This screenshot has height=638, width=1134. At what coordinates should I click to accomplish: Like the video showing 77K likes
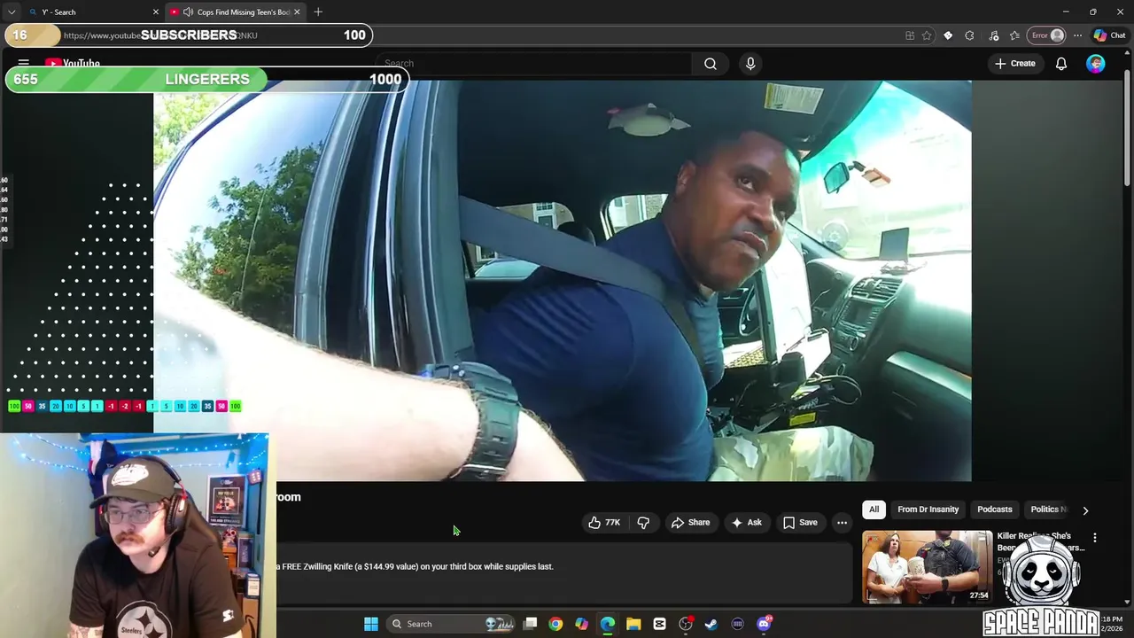(x=604, y=523)
